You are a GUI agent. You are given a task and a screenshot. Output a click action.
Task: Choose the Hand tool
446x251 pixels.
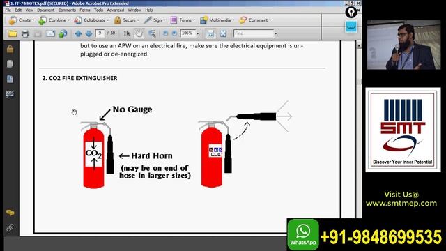pyautogui.click(x=139, y=33)
